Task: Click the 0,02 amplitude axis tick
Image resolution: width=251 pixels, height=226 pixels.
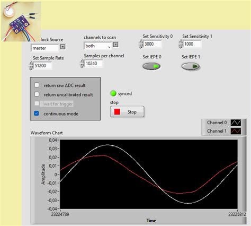Action: click(53, 158)
